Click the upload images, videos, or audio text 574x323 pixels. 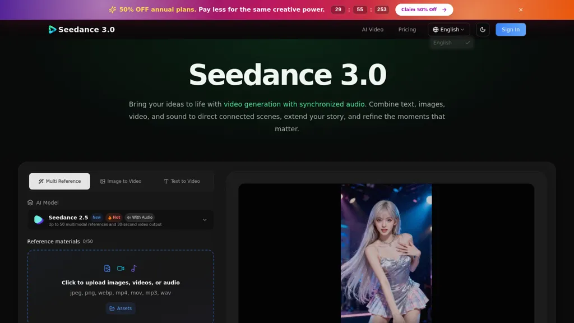[121, 283]
